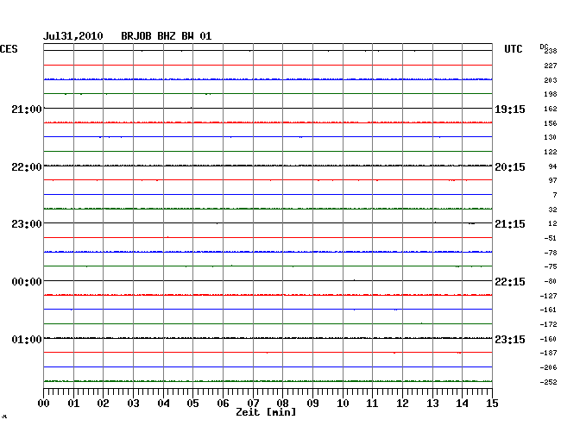
Task: Click the DC offset value 238
Action: (551, 51)
